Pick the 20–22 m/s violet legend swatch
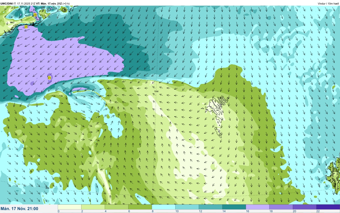 [x=305, y=207]
